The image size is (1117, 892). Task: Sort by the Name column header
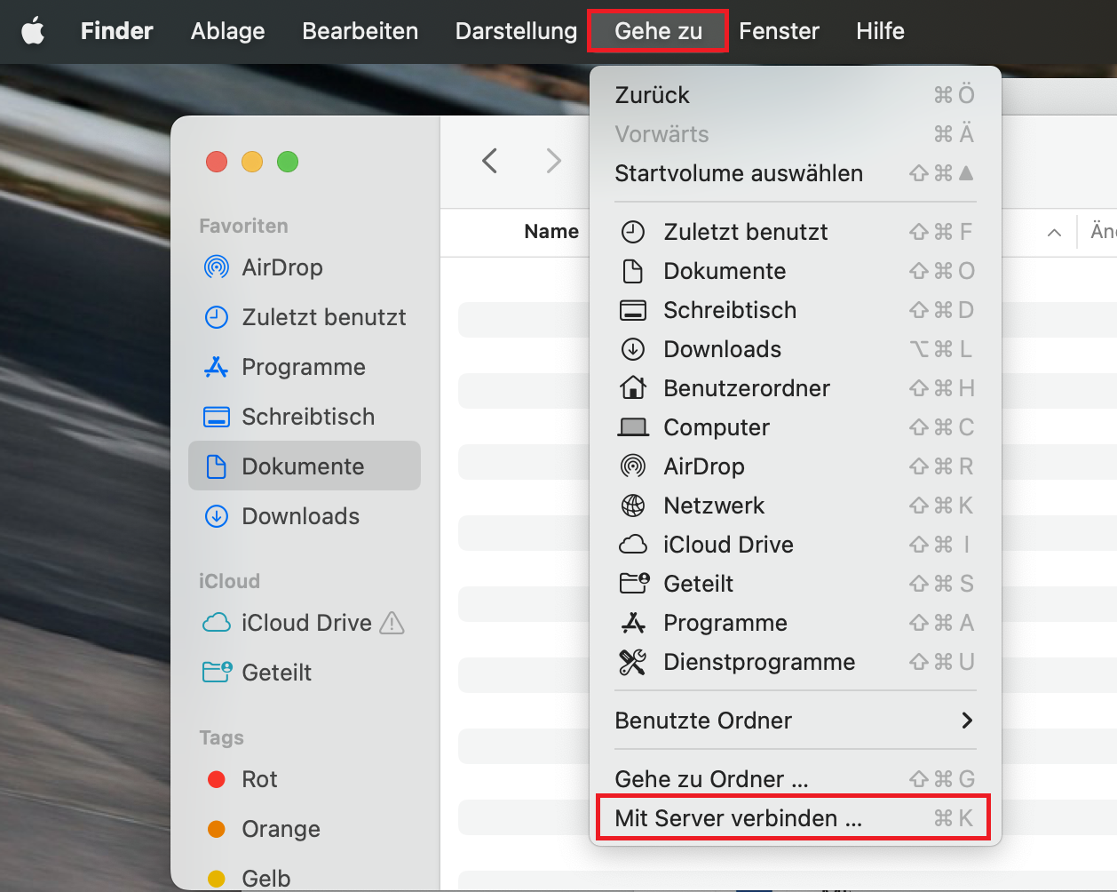coord(551,232)
